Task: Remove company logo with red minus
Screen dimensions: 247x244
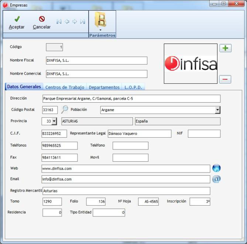Action: tap(225, 79)
